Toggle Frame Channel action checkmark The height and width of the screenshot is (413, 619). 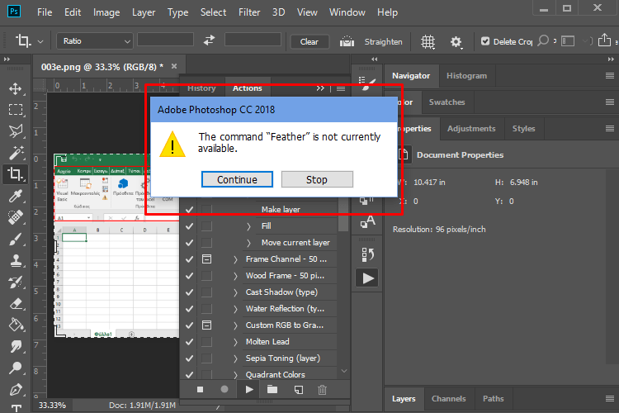pos(190,259)
